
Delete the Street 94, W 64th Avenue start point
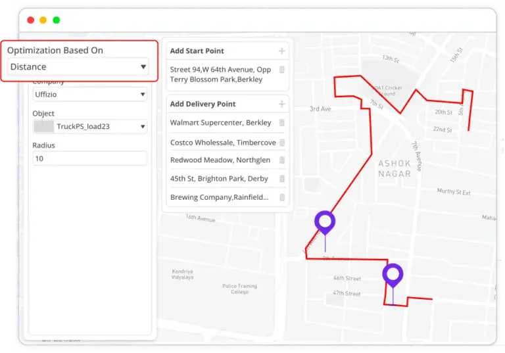281,70
